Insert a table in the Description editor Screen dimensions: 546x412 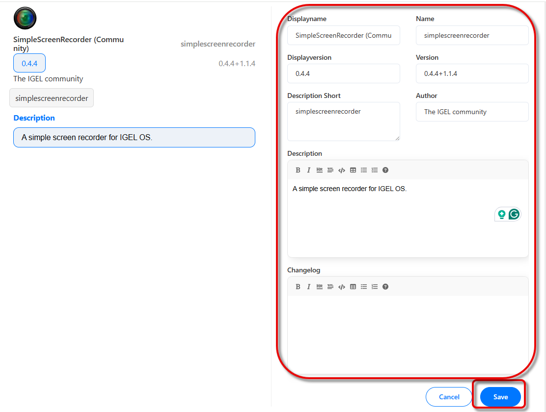tap(353, 170)
